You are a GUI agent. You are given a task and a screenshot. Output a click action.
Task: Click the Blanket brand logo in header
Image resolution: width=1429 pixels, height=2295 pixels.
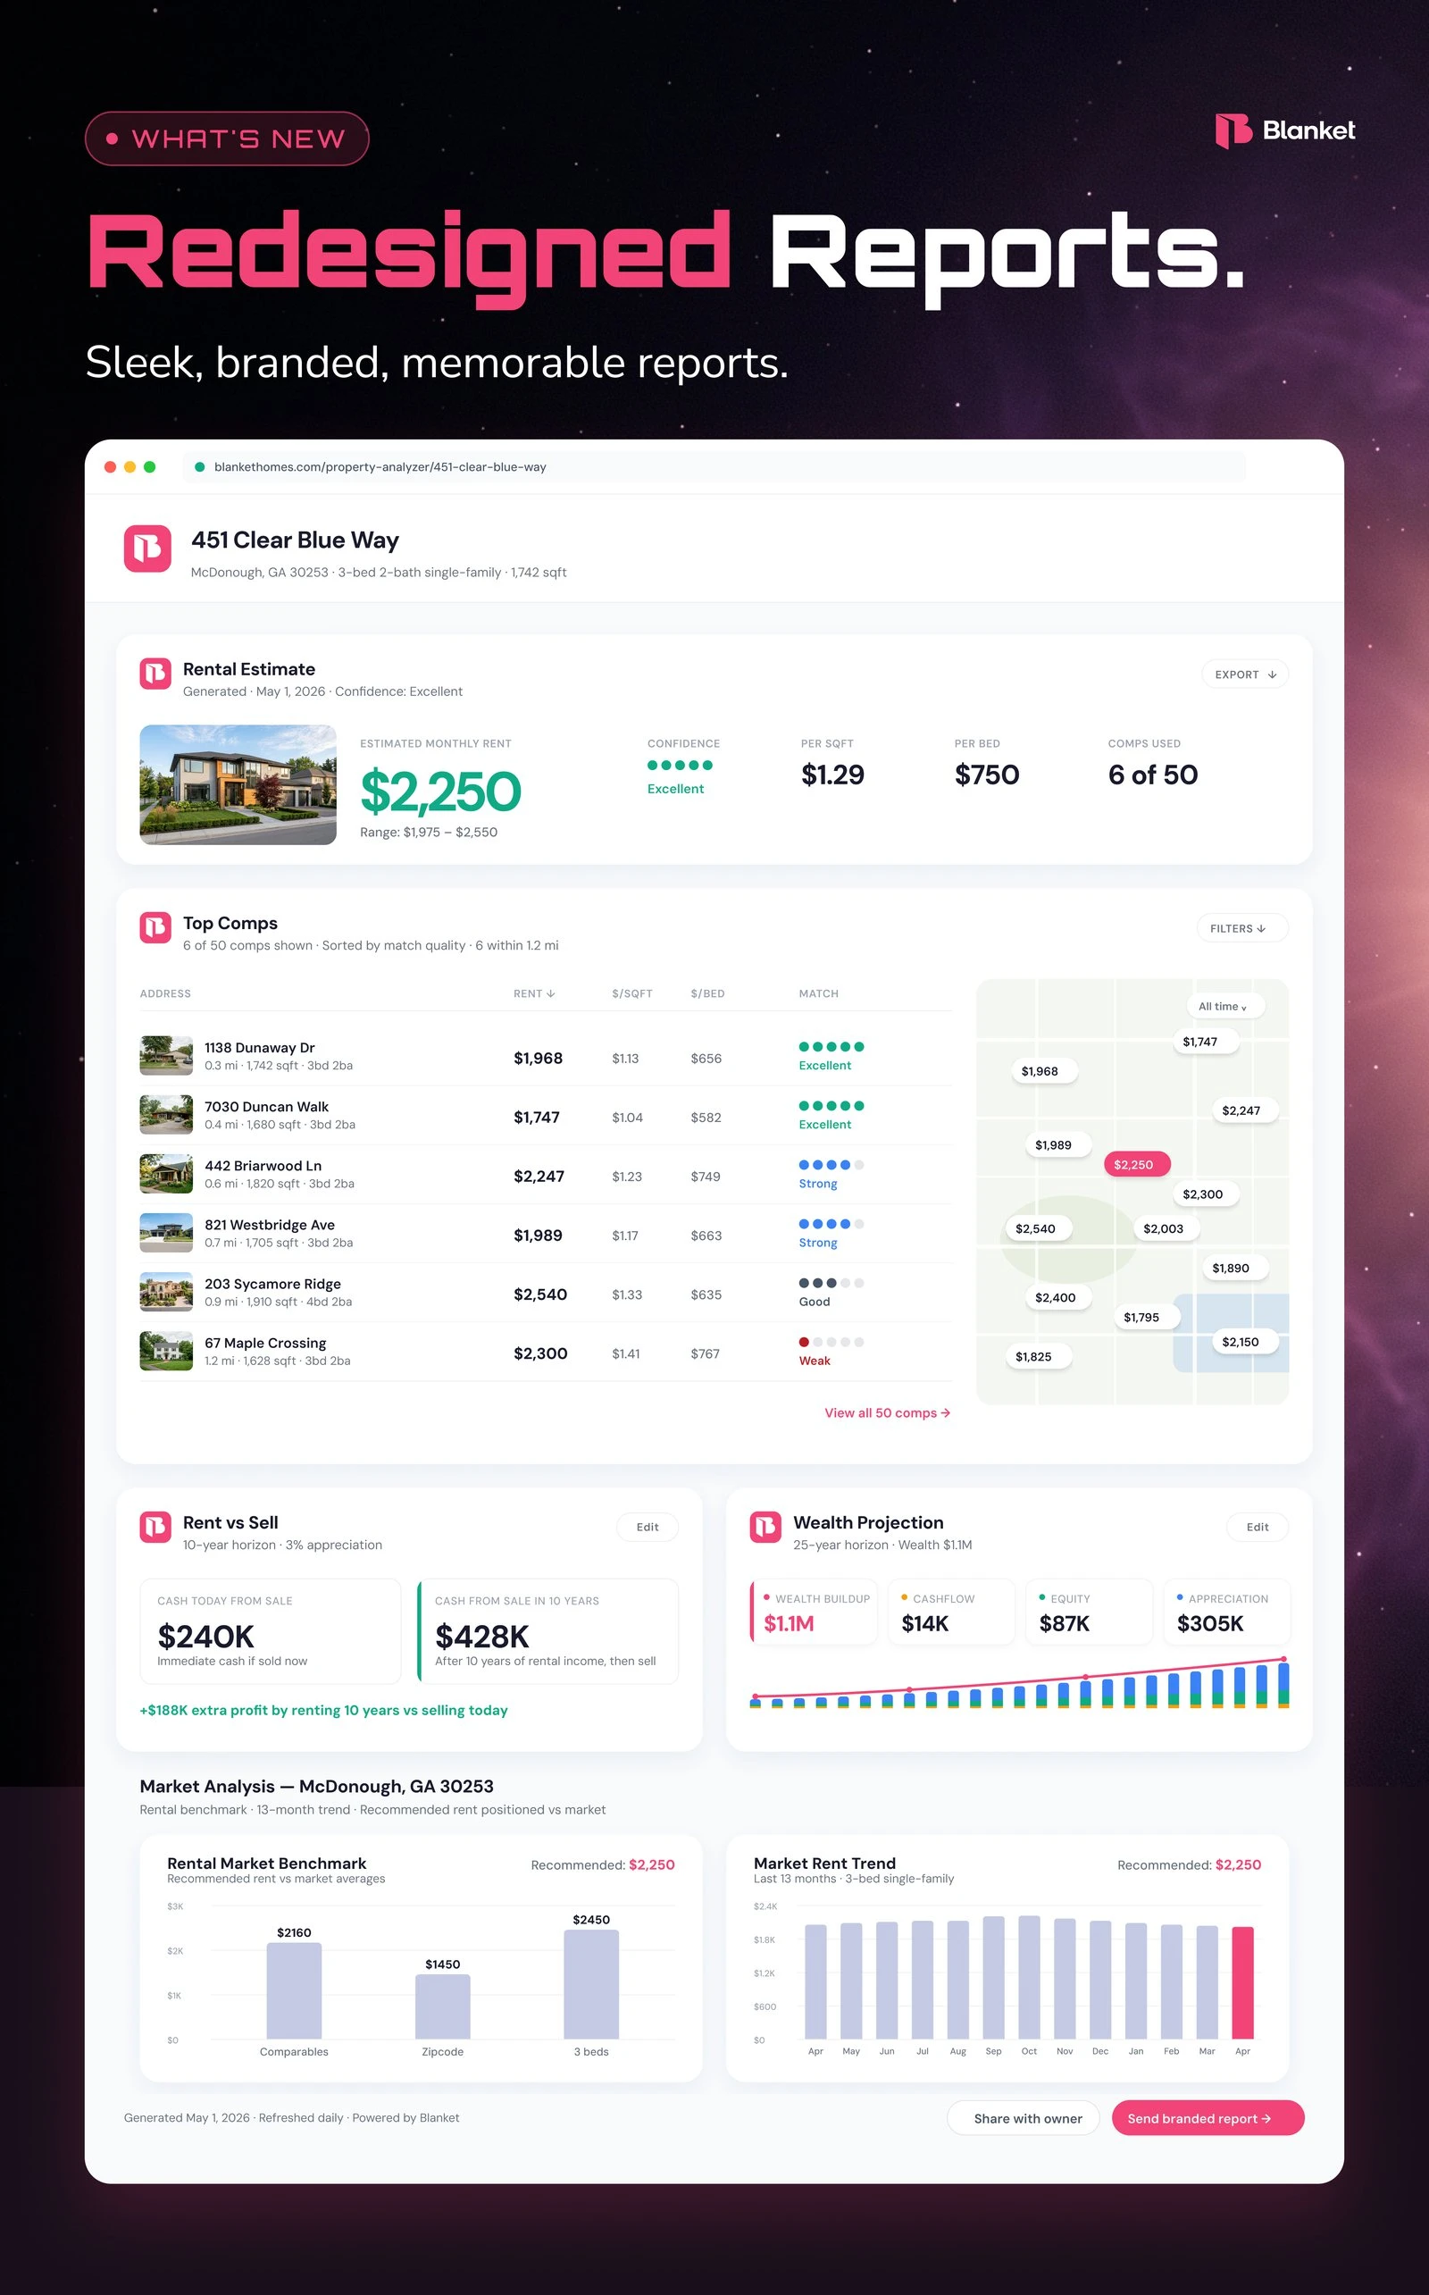[1284, 130]
